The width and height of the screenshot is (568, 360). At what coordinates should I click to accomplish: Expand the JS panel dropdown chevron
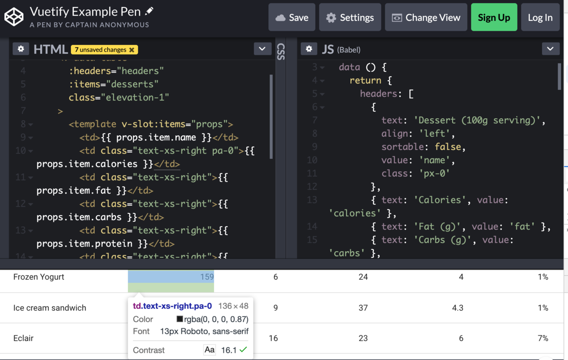tap(550, 49)
